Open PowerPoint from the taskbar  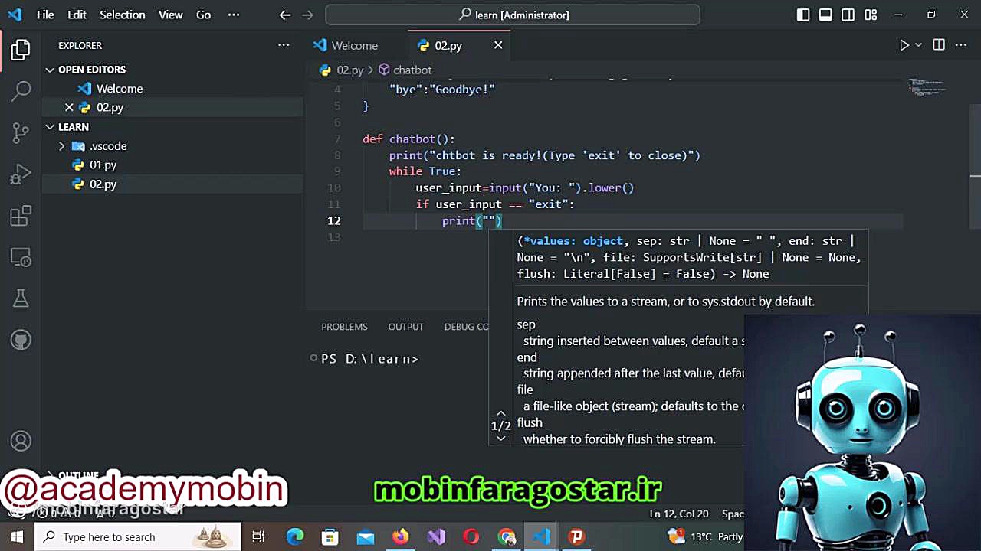pyautogui.click(x=577, y=537)
